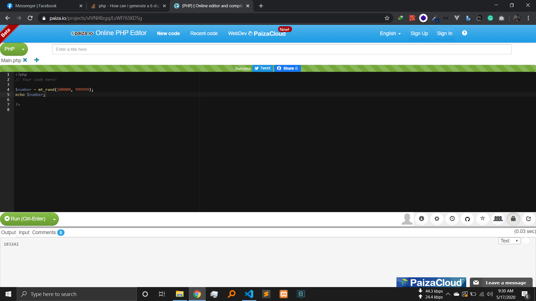Click the clock history icon
The height and width of the screenshot is (301, 536).
(452, 219)
